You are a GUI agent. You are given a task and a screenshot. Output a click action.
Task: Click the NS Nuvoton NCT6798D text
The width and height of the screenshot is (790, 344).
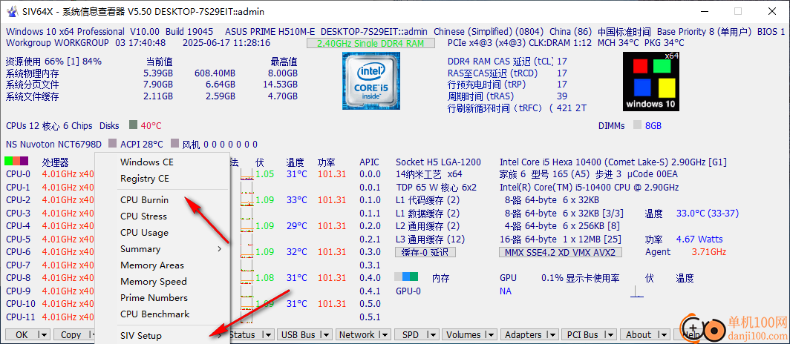[54, 145]
